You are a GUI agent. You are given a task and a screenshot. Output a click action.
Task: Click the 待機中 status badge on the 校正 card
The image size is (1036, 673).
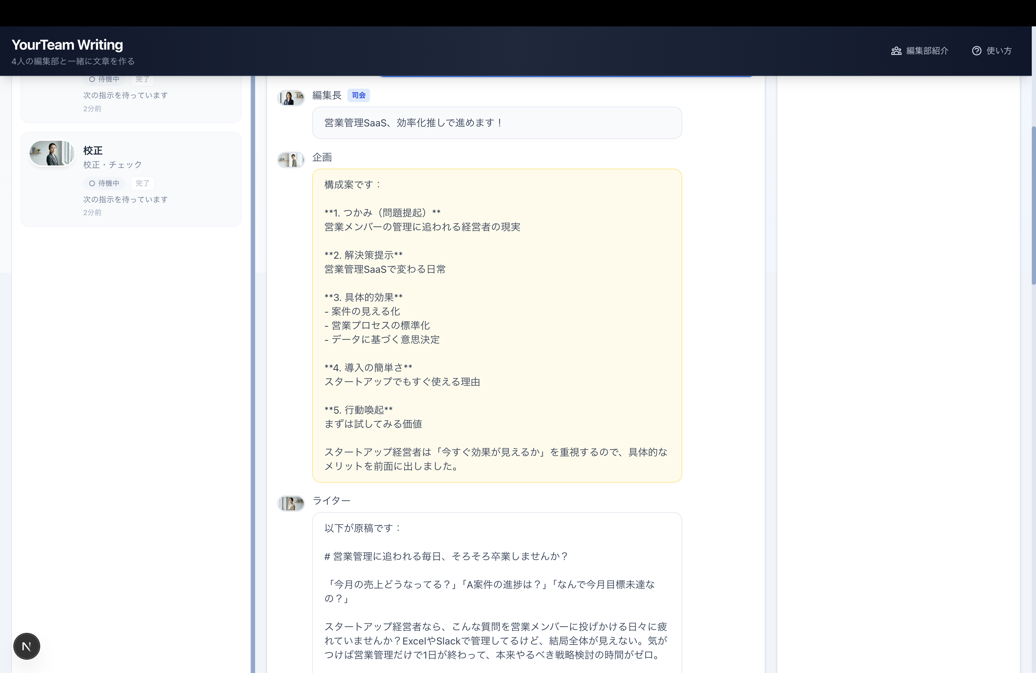point(104,183)
